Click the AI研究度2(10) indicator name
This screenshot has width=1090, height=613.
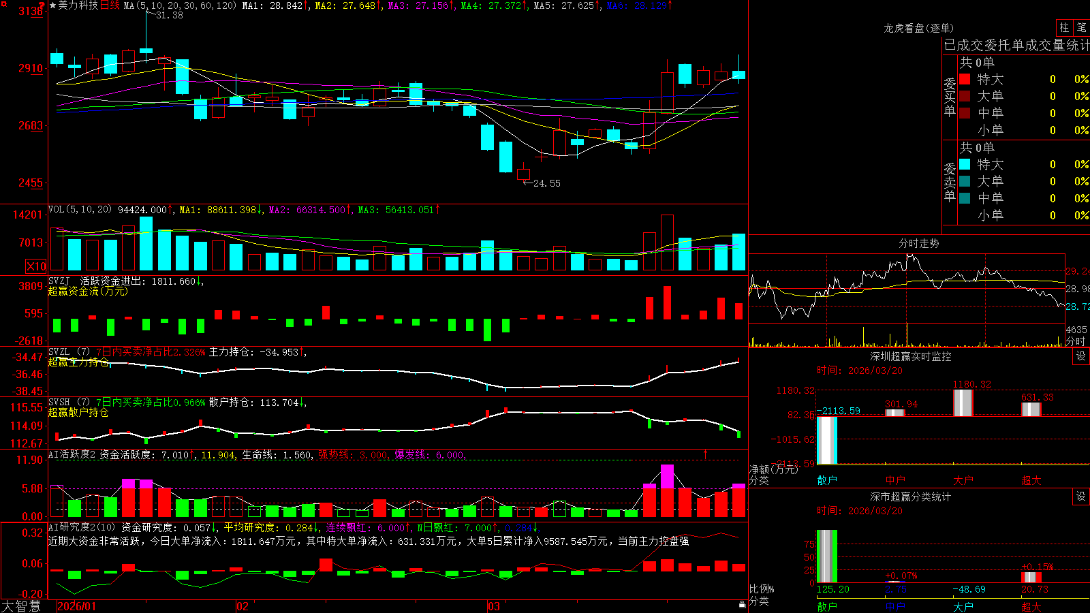82,527
